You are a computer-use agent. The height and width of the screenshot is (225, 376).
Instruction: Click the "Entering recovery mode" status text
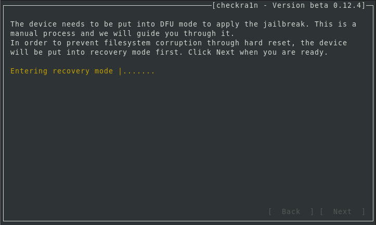(61, 71)
